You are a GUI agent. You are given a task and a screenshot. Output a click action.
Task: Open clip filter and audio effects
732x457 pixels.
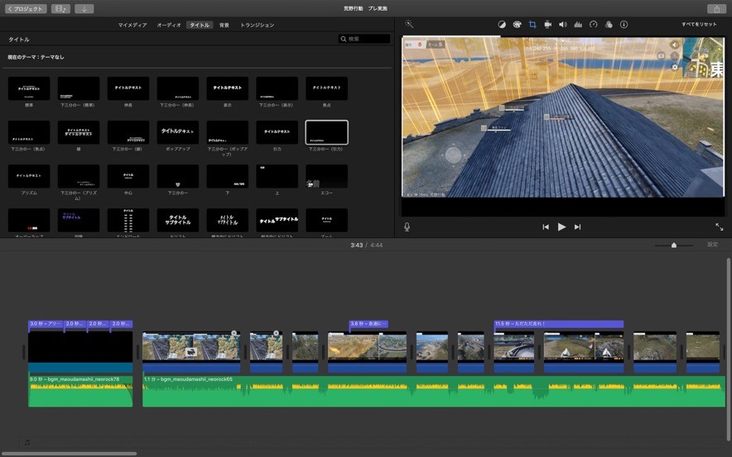pyautogui.click(x=609, y=25)
